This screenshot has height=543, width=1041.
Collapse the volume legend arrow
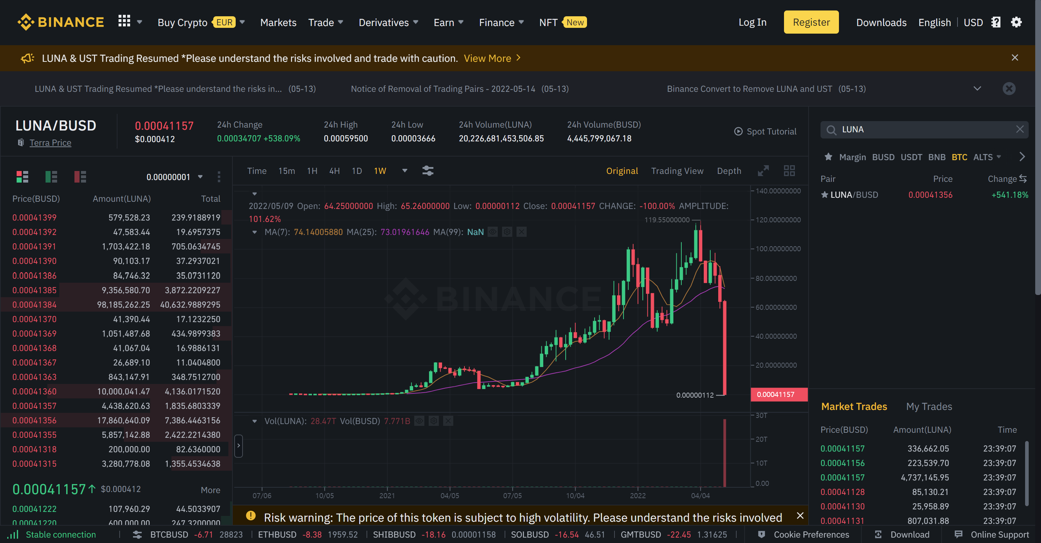click(254, 421)
